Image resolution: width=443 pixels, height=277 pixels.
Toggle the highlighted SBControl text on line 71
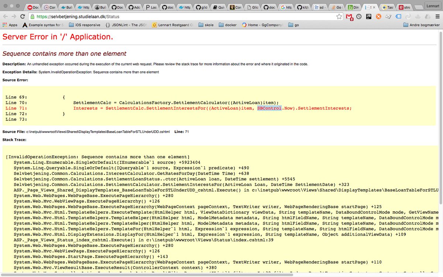pyautogui.click(x=269, y=108)
